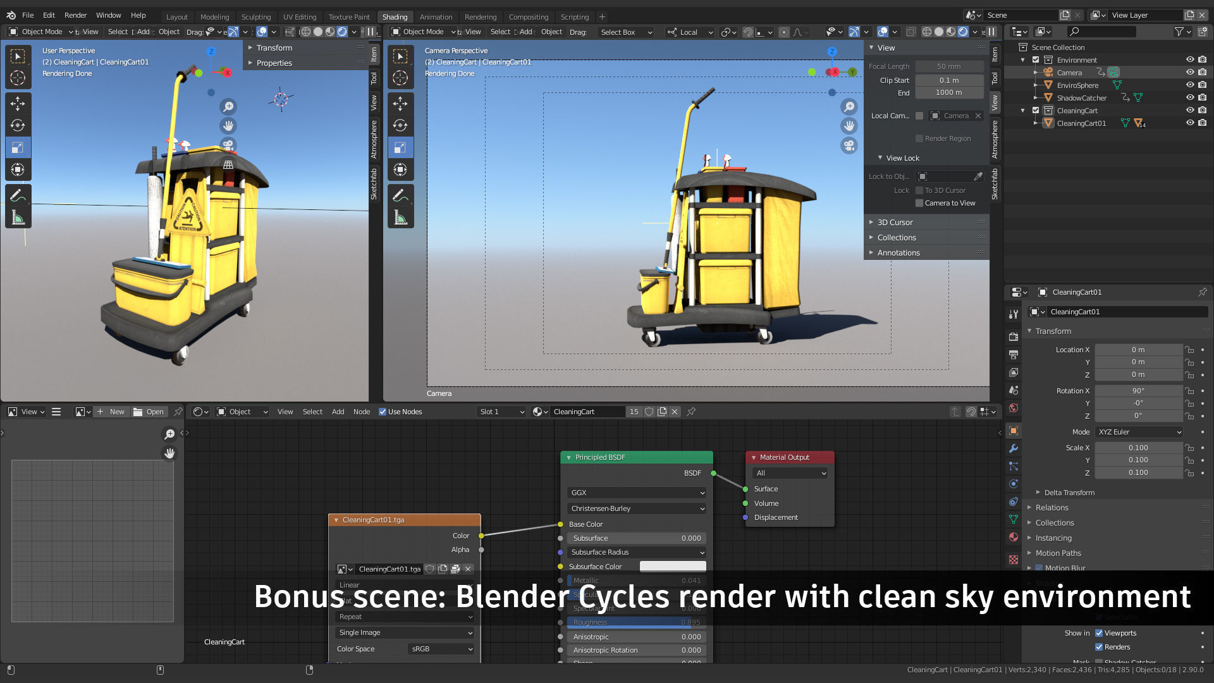Open the Modifier properties wrench tab
1214x683 pixels.
(x=1014, y=448)
